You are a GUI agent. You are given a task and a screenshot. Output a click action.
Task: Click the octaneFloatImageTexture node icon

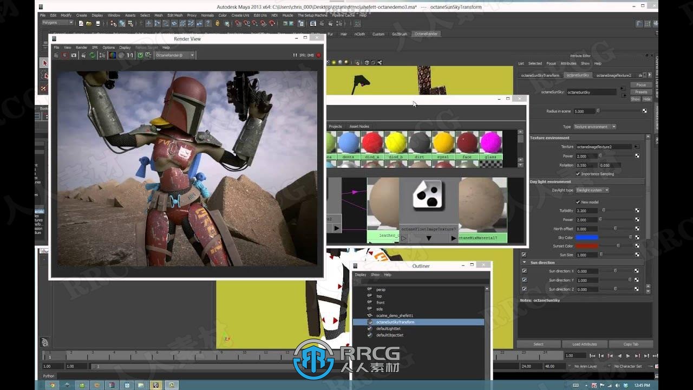[x=428, y=195]
